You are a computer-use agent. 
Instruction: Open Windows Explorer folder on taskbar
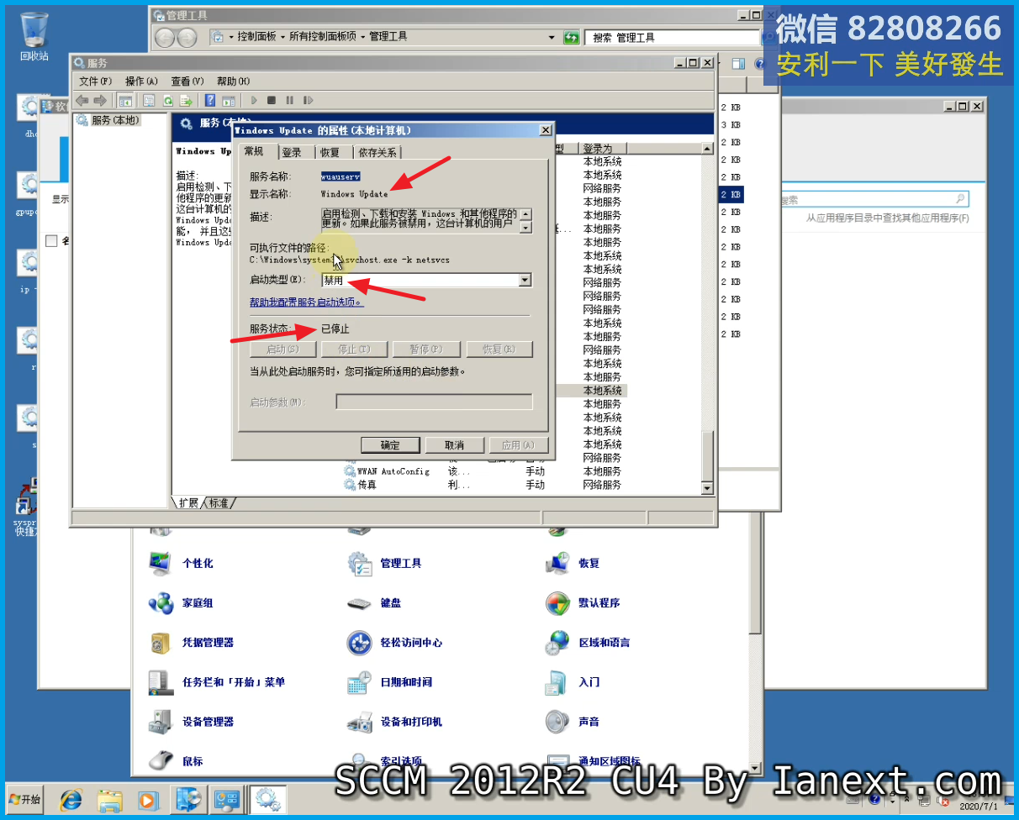pos(109,799)
